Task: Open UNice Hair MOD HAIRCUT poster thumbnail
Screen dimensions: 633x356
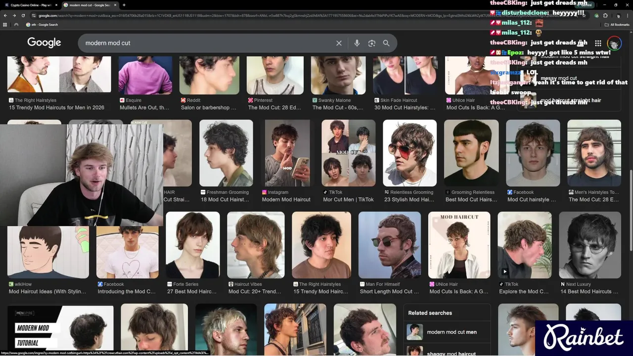Action: (x=459, y=245)
